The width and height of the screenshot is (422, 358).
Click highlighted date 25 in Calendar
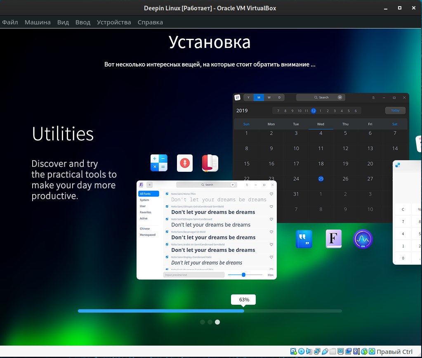321,179
